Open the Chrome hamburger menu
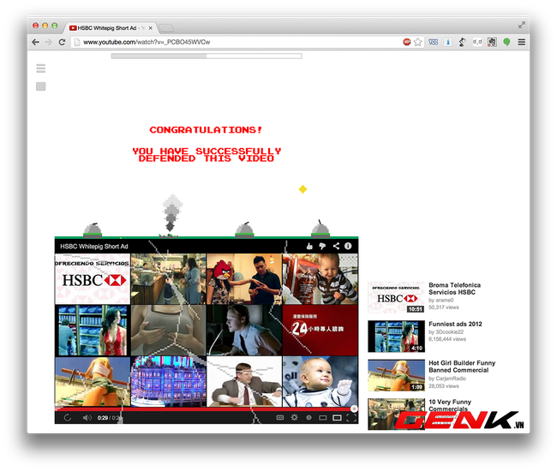The height and width of the screenshot is (471, 557). pos(522,42)
